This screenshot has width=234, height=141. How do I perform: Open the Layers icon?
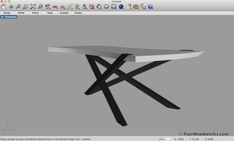pos(92,7)
